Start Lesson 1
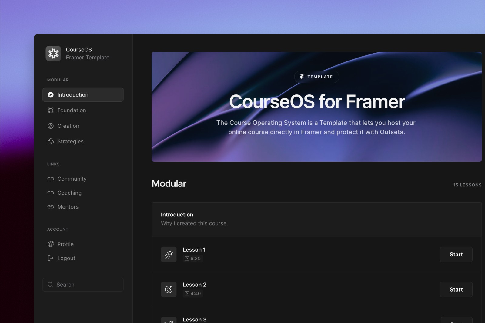The width and height of the screenshot is (485, 323). pos(456,255)
